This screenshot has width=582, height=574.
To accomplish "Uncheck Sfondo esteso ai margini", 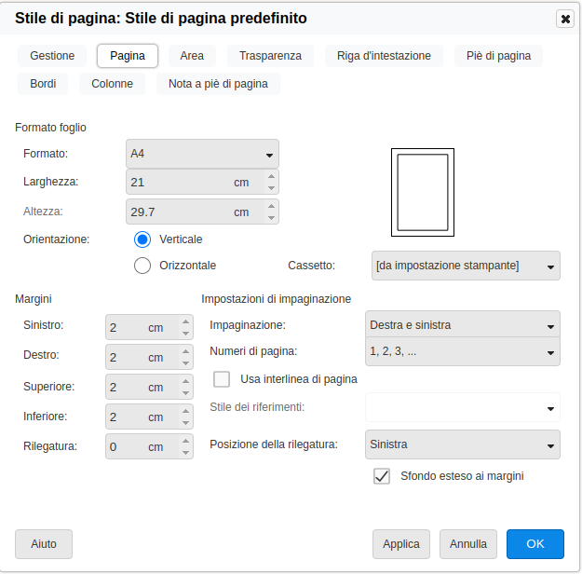I will (381, 476).
